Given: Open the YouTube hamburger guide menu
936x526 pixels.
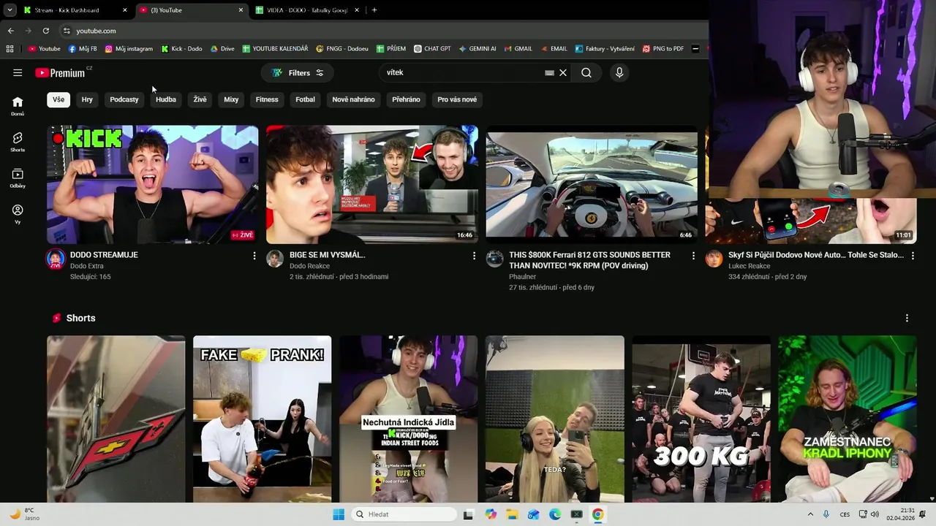Looking at the screenshot, I should point(18,72).
